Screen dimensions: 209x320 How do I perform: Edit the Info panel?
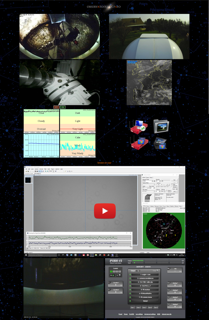[x=180, y=271]
